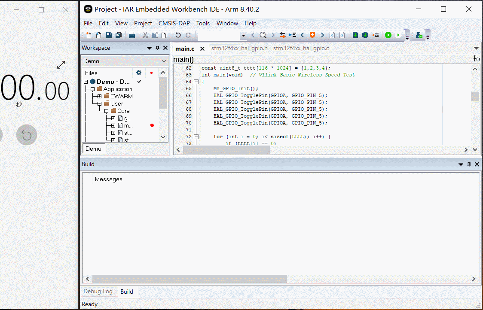Screen dimensions: 483x310
Task: Click the function list f() button
Action: [x=477, y=58]
